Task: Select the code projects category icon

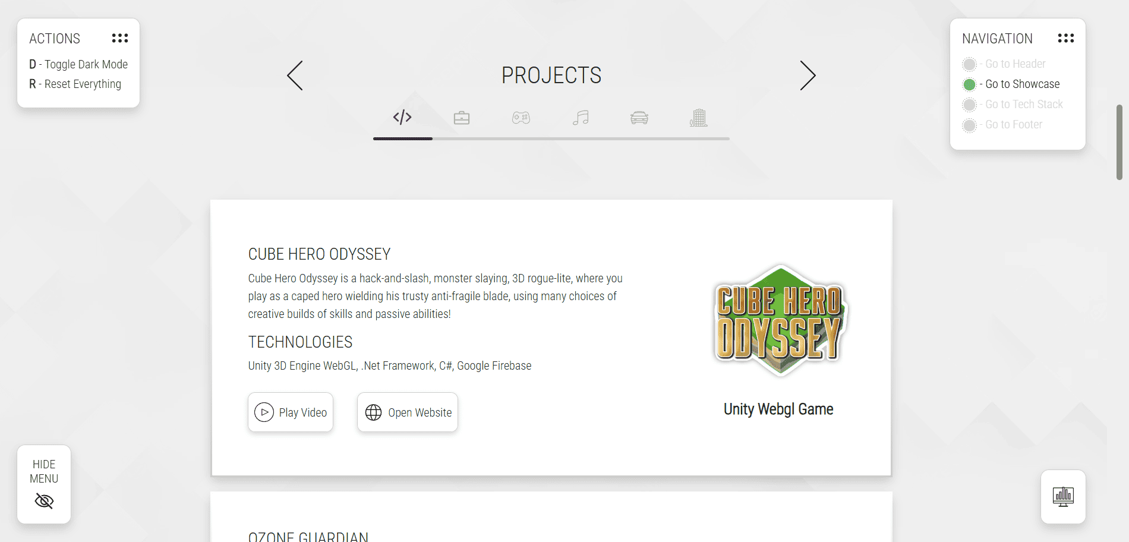Action: coord(403,117)
